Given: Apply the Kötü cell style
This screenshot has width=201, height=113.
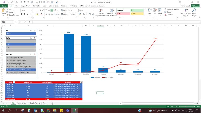Looking at the screenshot, I should coord(123,14).
